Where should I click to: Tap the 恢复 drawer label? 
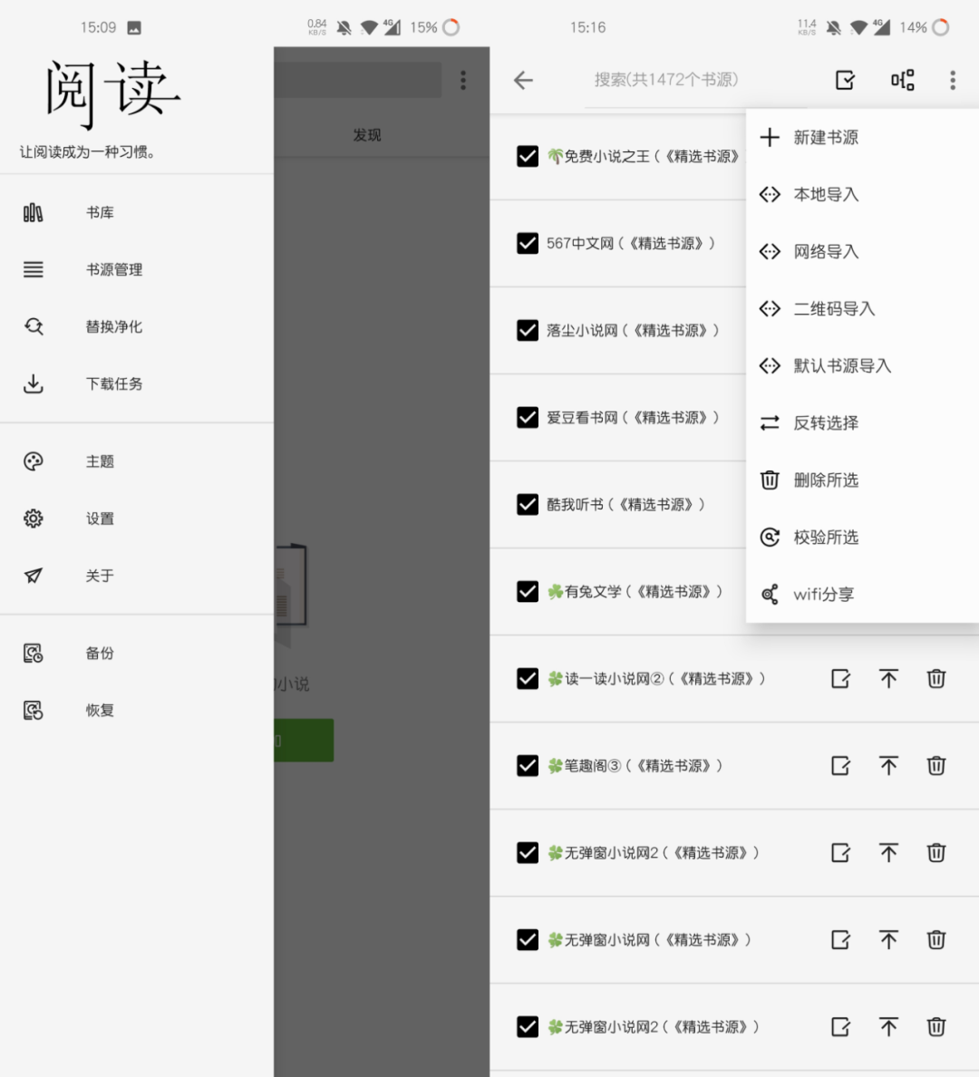100,710
